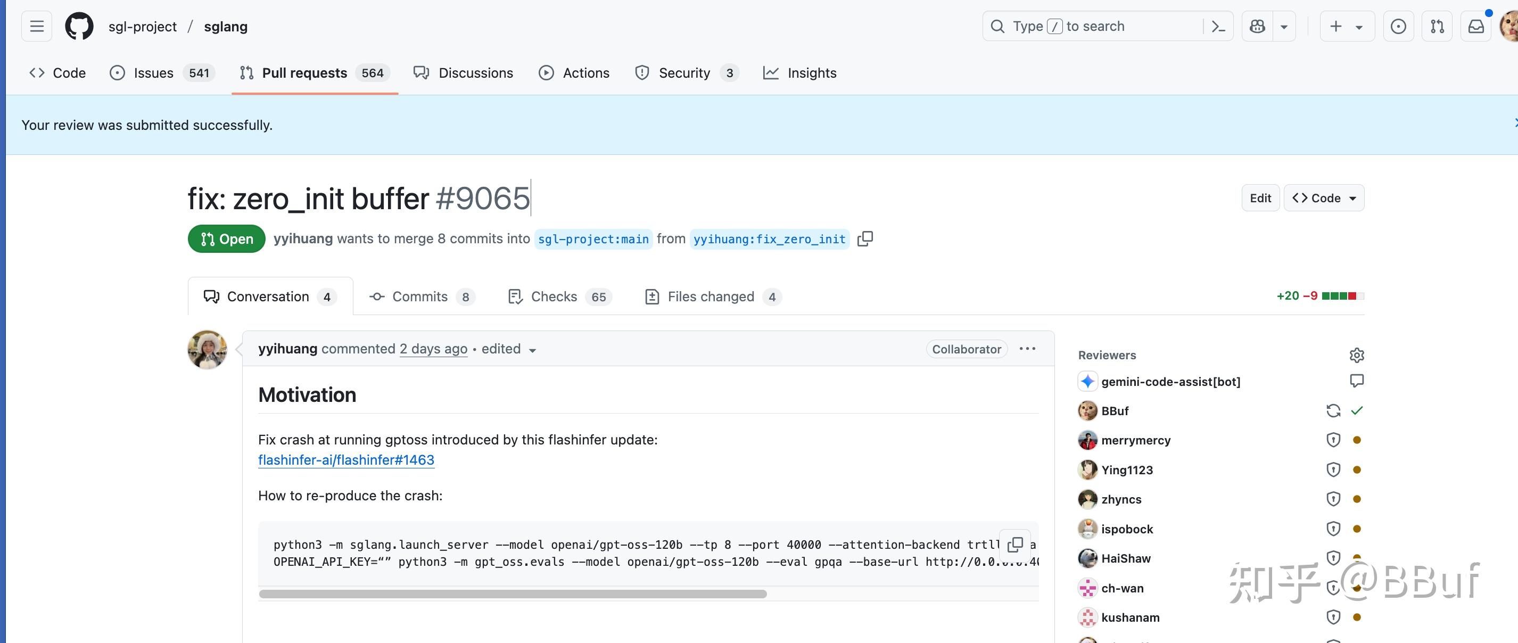Open sgl-project:main base branch link
This screenshot has height=643, width=1518.
pos(593,238)
